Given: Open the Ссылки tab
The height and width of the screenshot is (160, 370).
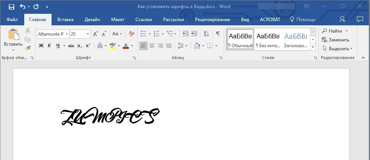Looking at the screenshot, I should (143, 20).
